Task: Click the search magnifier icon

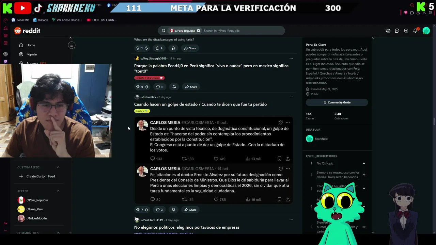Action: [164, 31]
